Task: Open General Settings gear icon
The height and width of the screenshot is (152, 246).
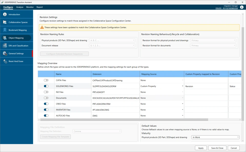Action: [x=5, y=54]
